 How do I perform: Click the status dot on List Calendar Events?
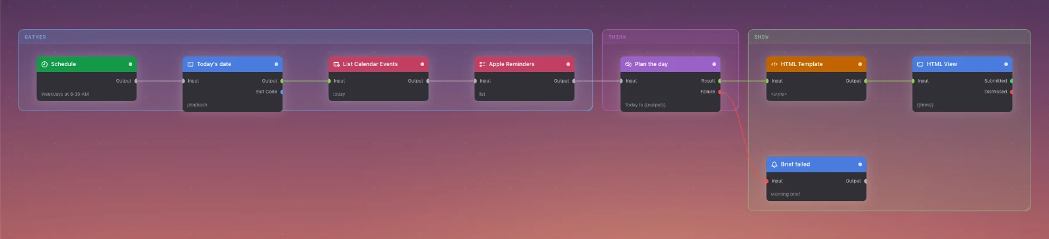pos(422,64)
